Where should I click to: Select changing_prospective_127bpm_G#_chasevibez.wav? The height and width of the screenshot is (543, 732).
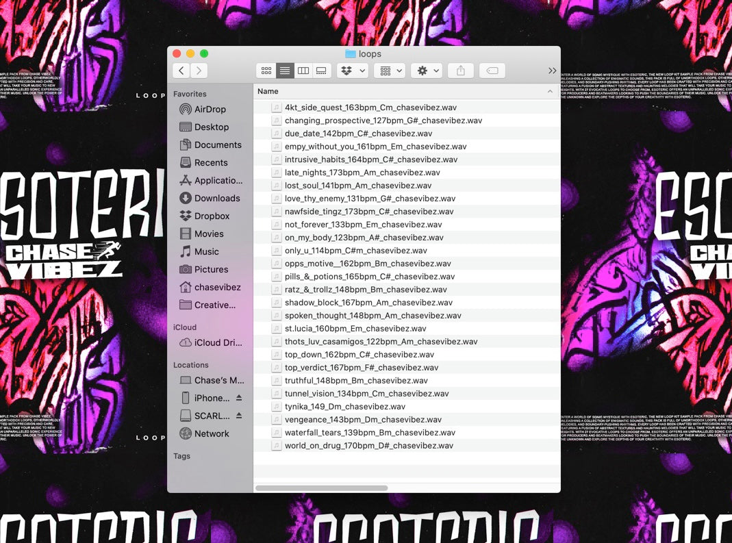click(407, 121)
